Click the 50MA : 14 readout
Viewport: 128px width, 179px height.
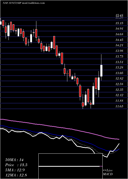point(14,160)
